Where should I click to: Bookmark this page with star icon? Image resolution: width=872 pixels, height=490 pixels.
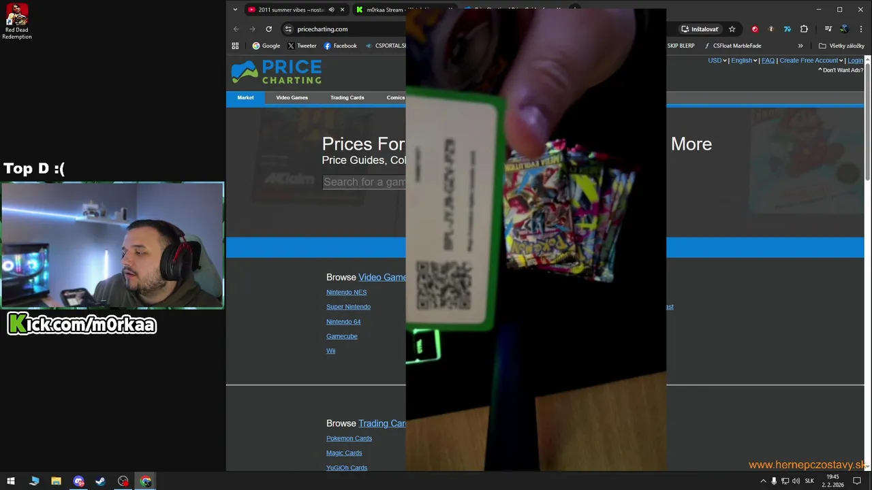point(732,29)
